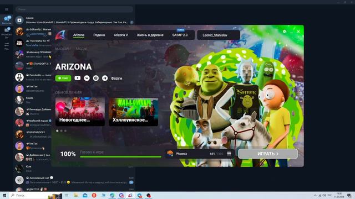Open the True Mafia RU chat avatar
The height and width of the screenshot is (199, 355).
[x=19, y=43]
